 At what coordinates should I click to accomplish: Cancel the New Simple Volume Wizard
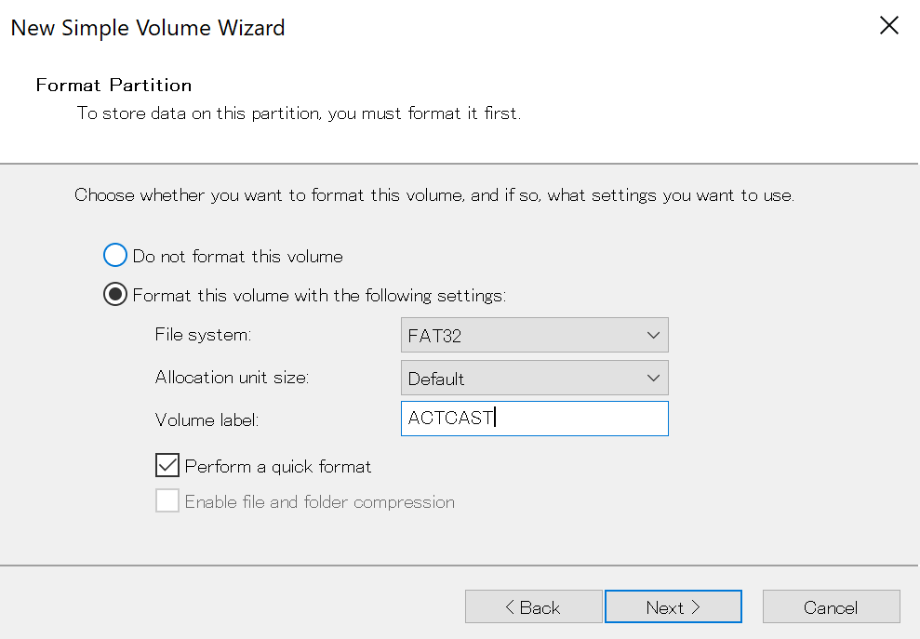[831, 607]
